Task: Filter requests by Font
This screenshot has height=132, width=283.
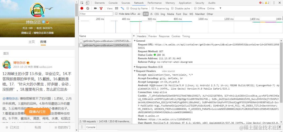Action: pos(178,14)
